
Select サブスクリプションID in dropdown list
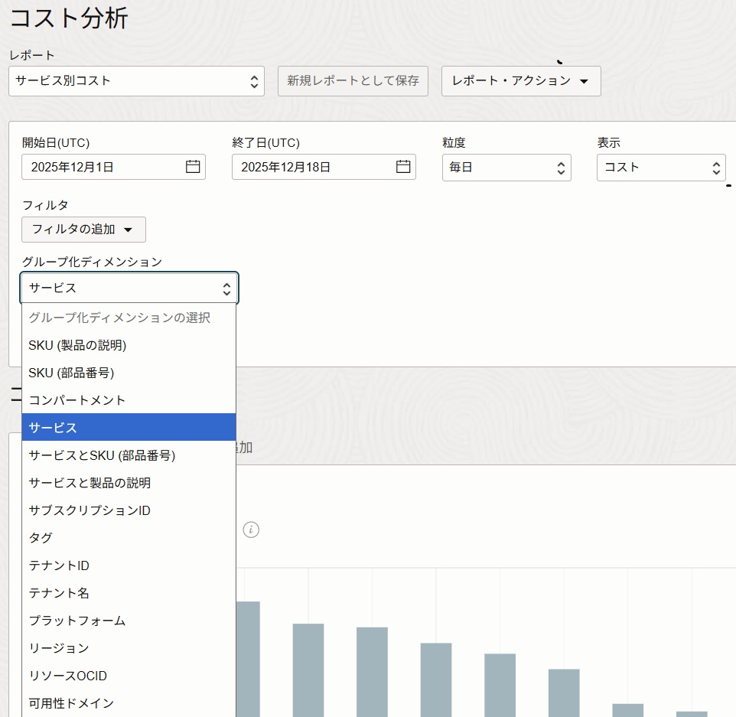[90, 510]
